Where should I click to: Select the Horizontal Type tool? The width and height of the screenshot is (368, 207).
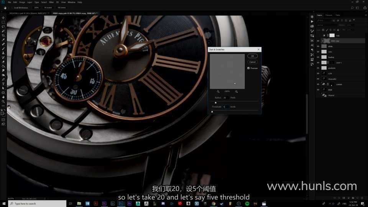tap(3, 84)
